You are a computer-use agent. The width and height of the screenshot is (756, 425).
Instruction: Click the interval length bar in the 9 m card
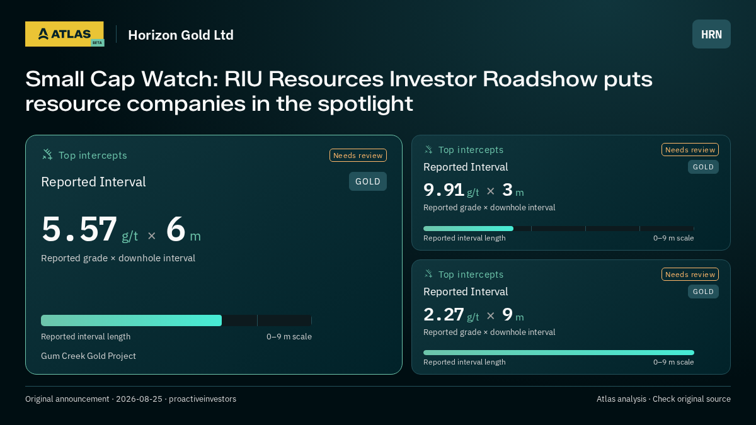[559, 353]
